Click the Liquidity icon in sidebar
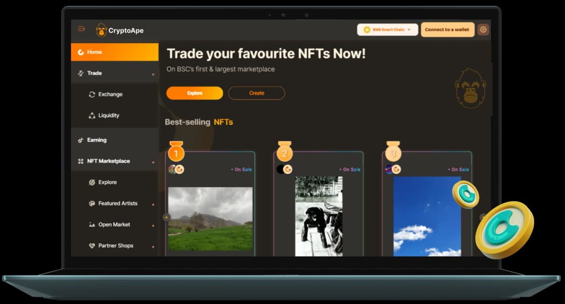565x304 pixels. coord(92,116)
